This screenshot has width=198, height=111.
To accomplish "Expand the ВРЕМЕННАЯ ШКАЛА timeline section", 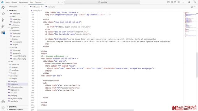I will 16,110.
